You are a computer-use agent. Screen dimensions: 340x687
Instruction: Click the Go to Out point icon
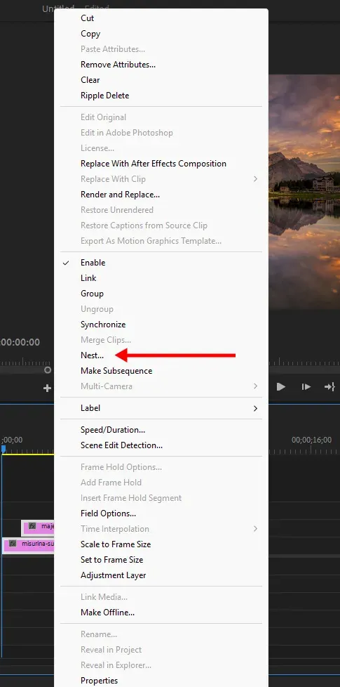(x=329, y=387)
